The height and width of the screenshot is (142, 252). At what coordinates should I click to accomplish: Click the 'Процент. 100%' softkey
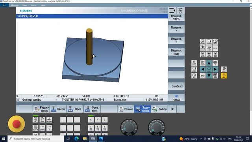coord(176,17)
